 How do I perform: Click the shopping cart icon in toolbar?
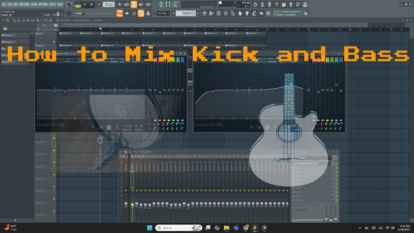click(268, 13)
